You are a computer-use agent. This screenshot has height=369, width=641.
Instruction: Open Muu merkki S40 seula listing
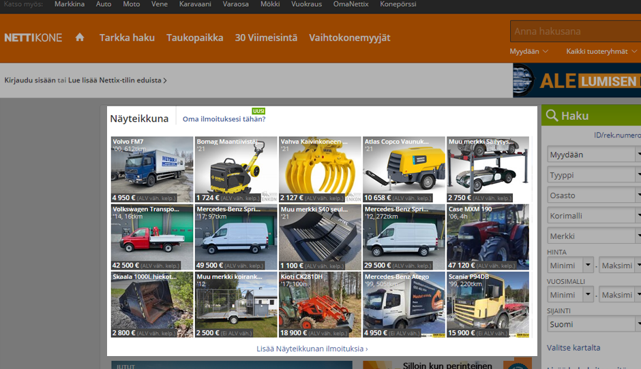pyautogui.click(x=320, y=237)
